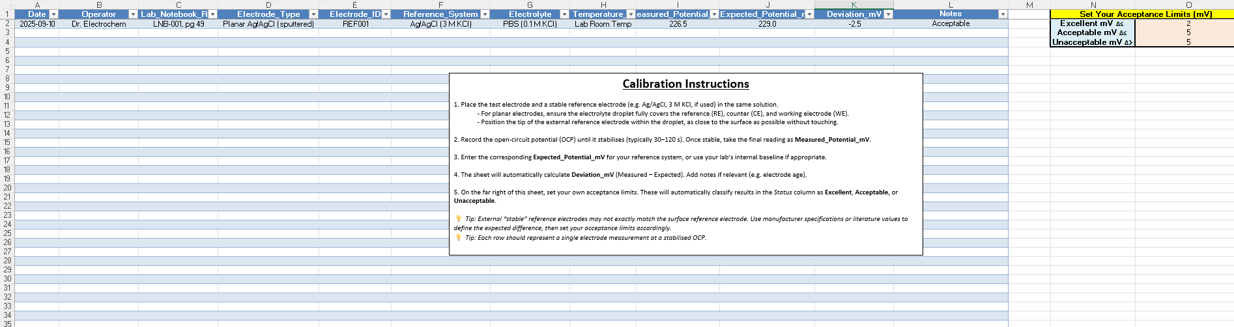
Task: Open the Electrode_Type filter dropdown
Action: coord(313,14)
